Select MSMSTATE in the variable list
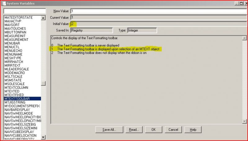The height and width of the screenshot is (141, 248). click(x=22, y=80)
